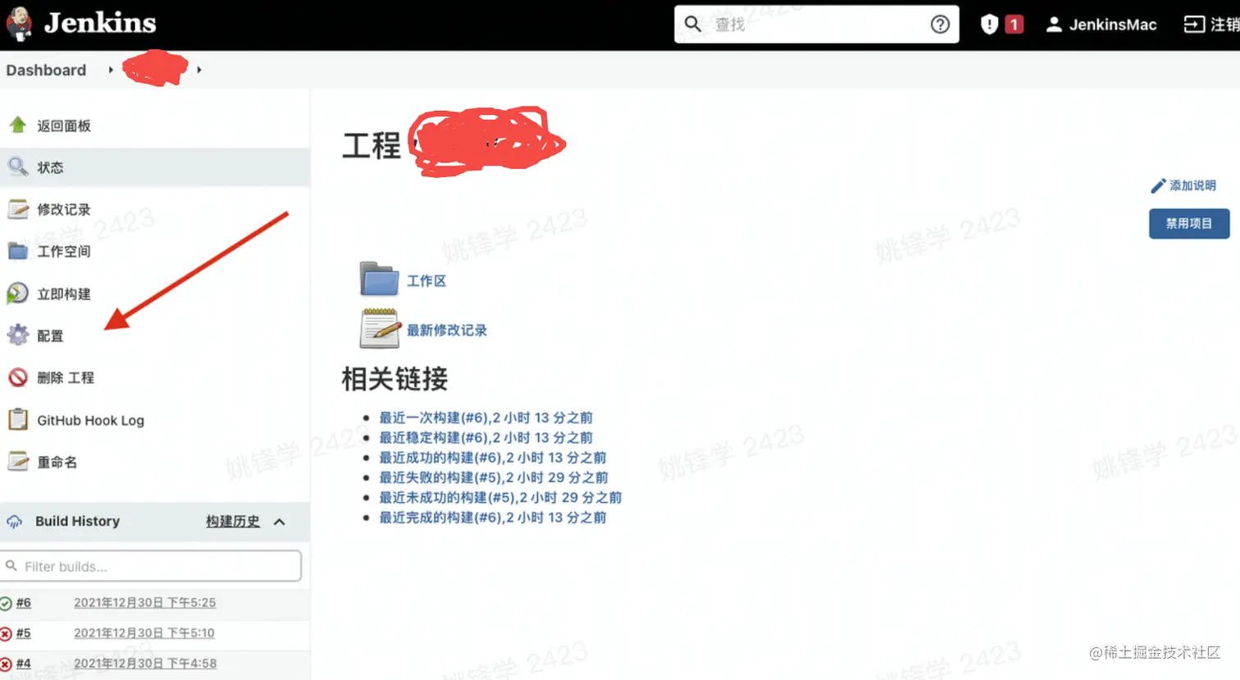Open the 2021年12月30日 下午4:58 build timestamp
Screen dimensions: 1240x680
point(145,664)
